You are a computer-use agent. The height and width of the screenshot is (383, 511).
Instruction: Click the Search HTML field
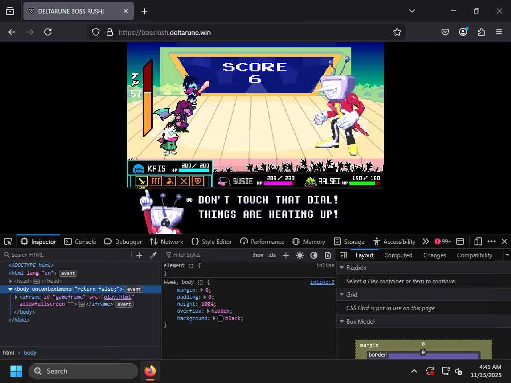tap(67, 255)
